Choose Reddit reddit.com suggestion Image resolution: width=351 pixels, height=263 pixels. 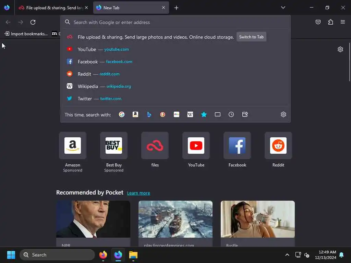(x=175, y=74)
